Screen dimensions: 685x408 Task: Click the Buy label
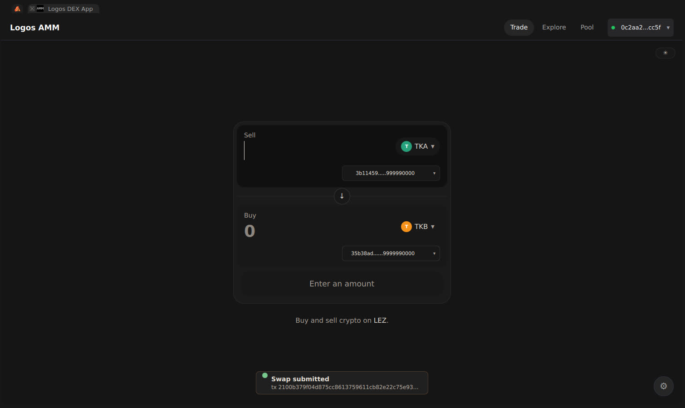tap(250, 215)
